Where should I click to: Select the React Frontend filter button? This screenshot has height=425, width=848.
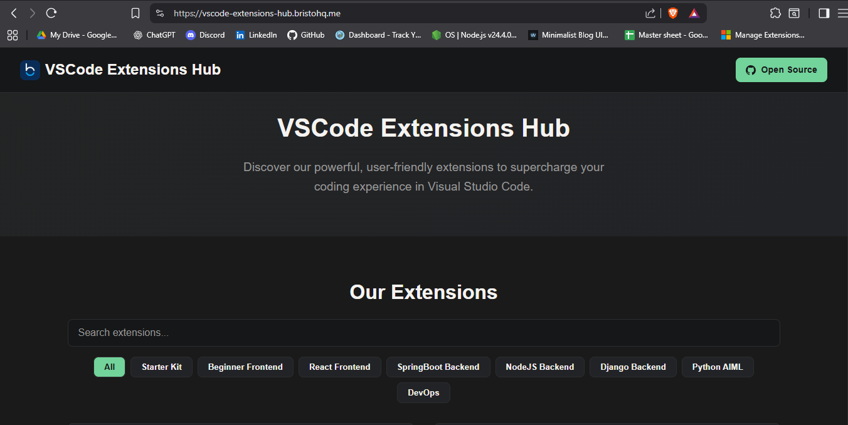point(339,367)
